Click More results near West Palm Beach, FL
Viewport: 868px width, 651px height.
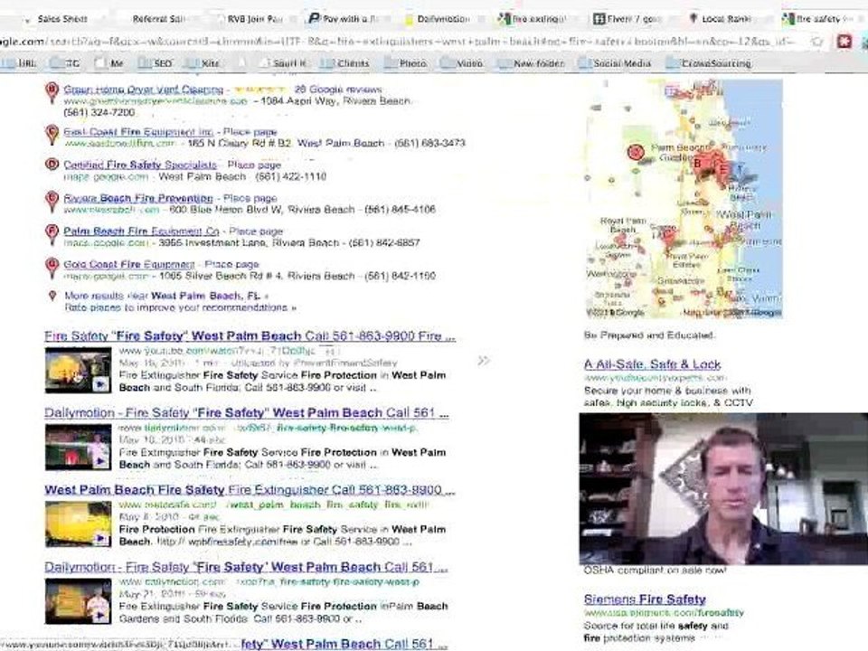(x=166, y=296)
